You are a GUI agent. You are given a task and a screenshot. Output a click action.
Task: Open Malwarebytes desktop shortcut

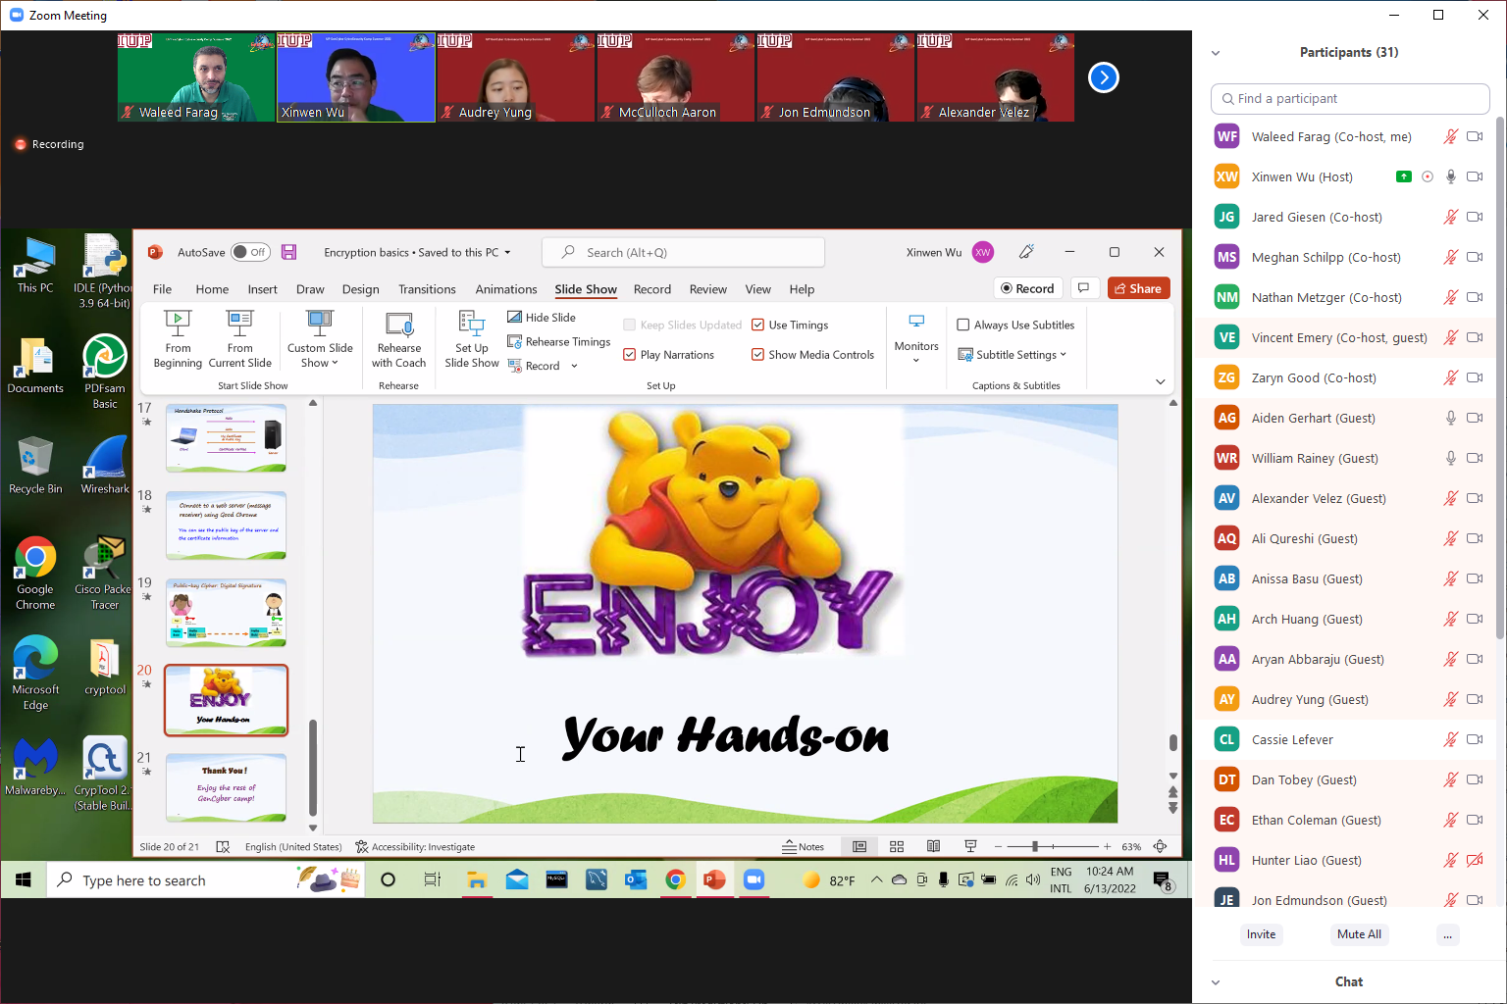[x=35, y=767]
